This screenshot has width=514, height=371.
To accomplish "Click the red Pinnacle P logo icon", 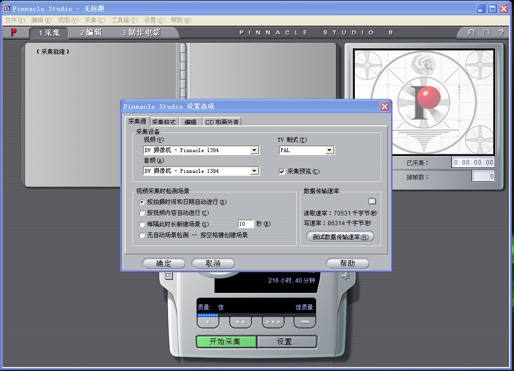I will coord(14,33).
